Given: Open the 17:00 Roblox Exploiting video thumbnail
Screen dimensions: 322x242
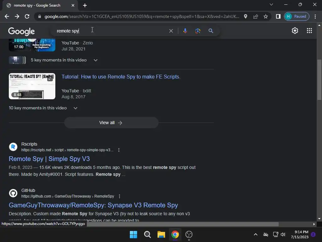Looking at the screenshot, I should [x=32, y=45].
